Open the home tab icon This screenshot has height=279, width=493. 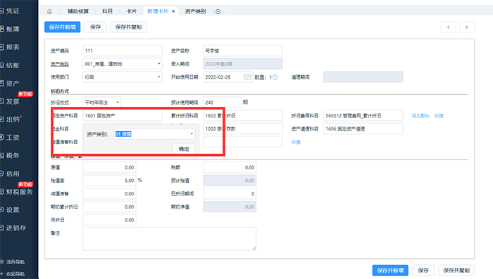pos(50,11)
